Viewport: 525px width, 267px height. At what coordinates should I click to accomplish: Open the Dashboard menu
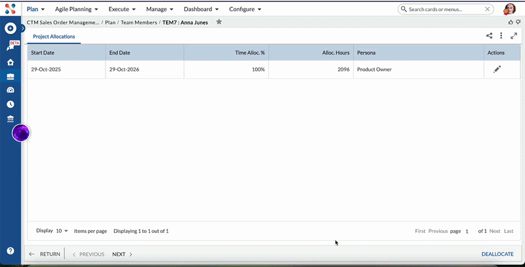coord(201,9)
